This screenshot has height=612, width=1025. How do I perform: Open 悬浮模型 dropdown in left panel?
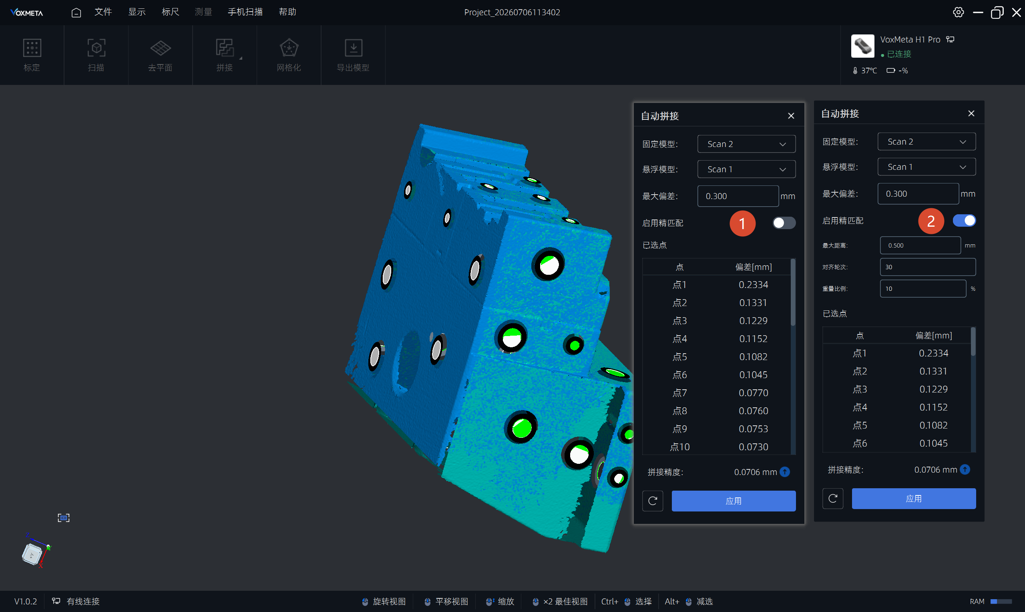746,169
